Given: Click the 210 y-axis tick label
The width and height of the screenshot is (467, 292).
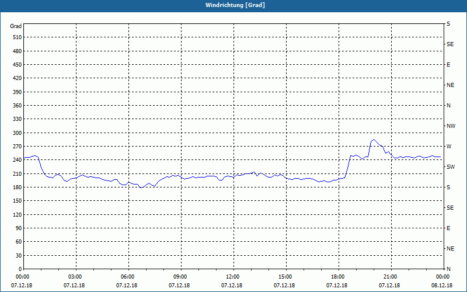Looking at the screenshot, I should pyautogui.click(x=18, y=173).
